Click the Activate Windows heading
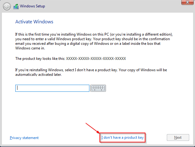This screenshot has width=195, height=147. click(x=34, y=21)
